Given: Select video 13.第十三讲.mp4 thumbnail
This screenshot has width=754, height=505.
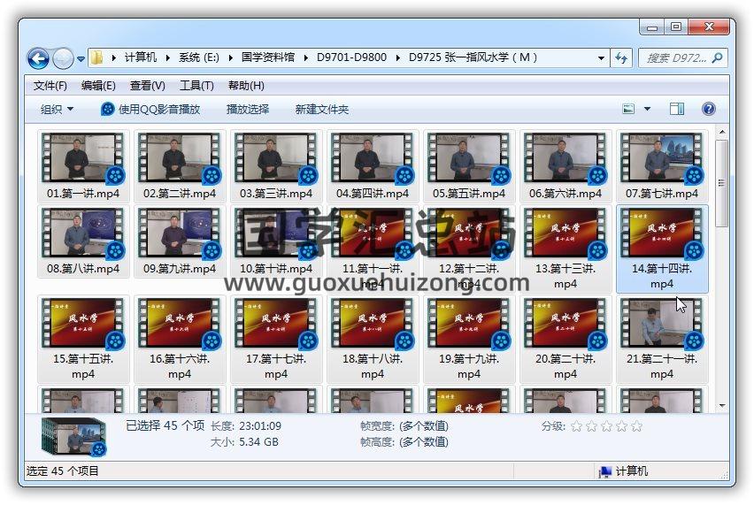Looking at the screenshot, I should tap(565, 233).
